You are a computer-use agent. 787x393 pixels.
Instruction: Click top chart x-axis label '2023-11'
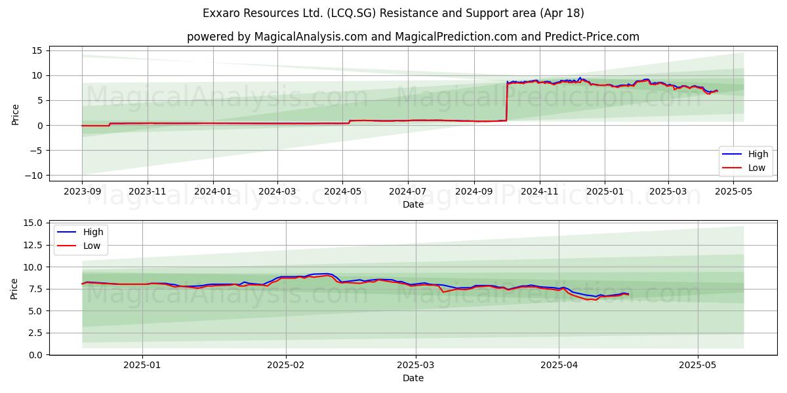[147, 192]
